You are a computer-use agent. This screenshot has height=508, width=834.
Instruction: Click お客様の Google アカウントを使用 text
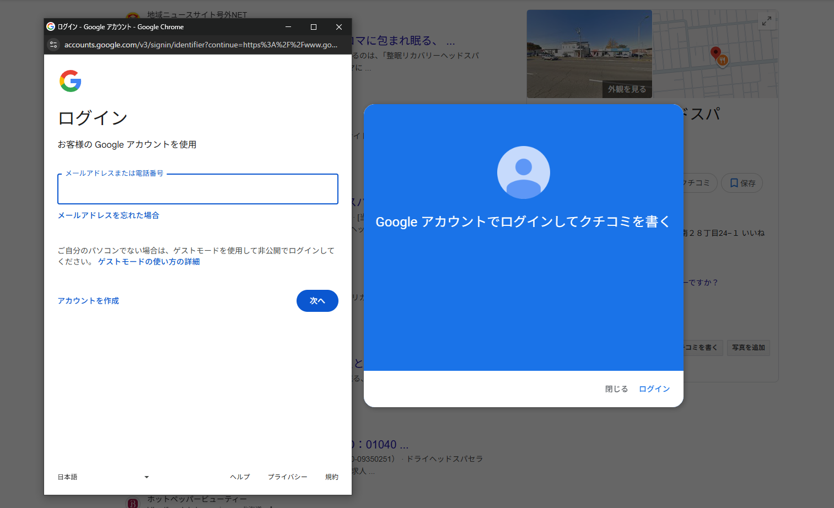pyautogui.click(x=127, y=144)
